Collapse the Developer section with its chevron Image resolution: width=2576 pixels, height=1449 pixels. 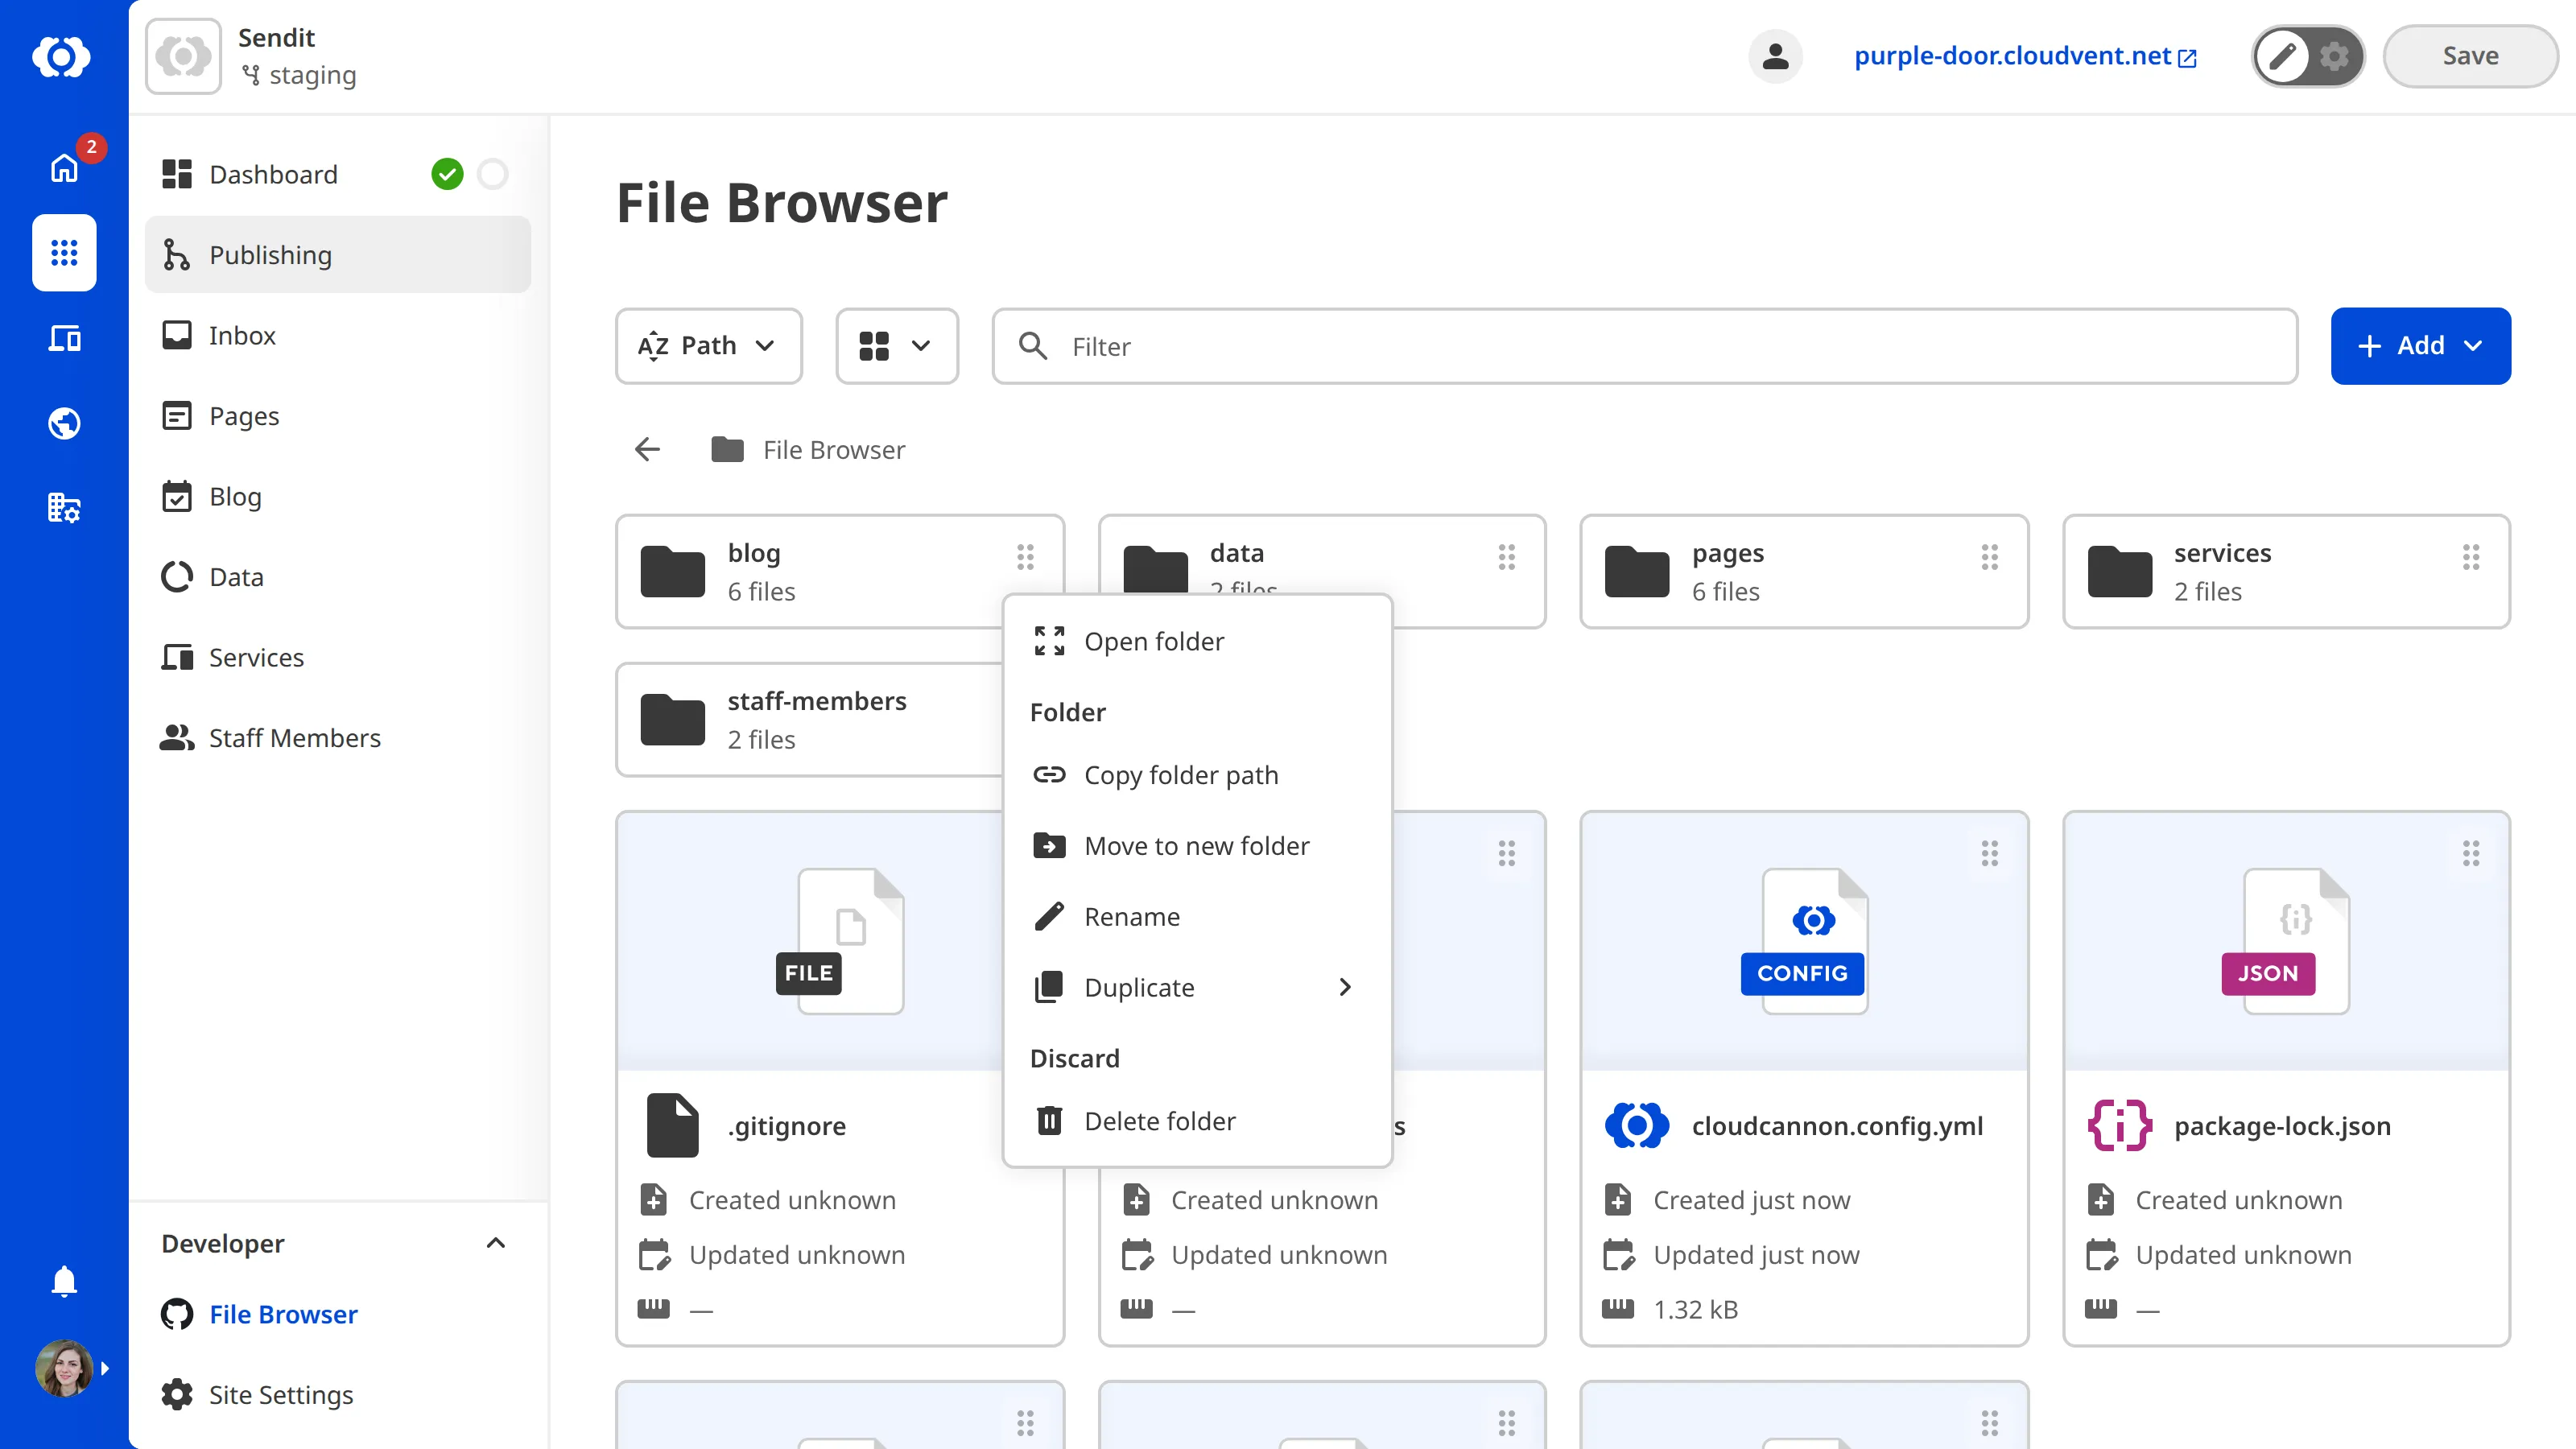tap(495, 1243)
